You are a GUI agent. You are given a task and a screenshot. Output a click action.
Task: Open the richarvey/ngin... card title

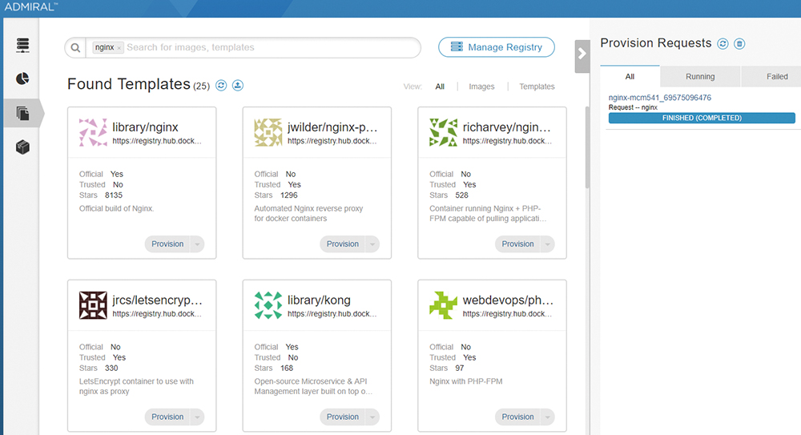[507, 127]
